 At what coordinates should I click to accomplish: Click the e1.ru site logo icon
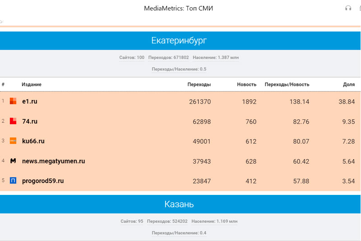[x=13, y=101]
